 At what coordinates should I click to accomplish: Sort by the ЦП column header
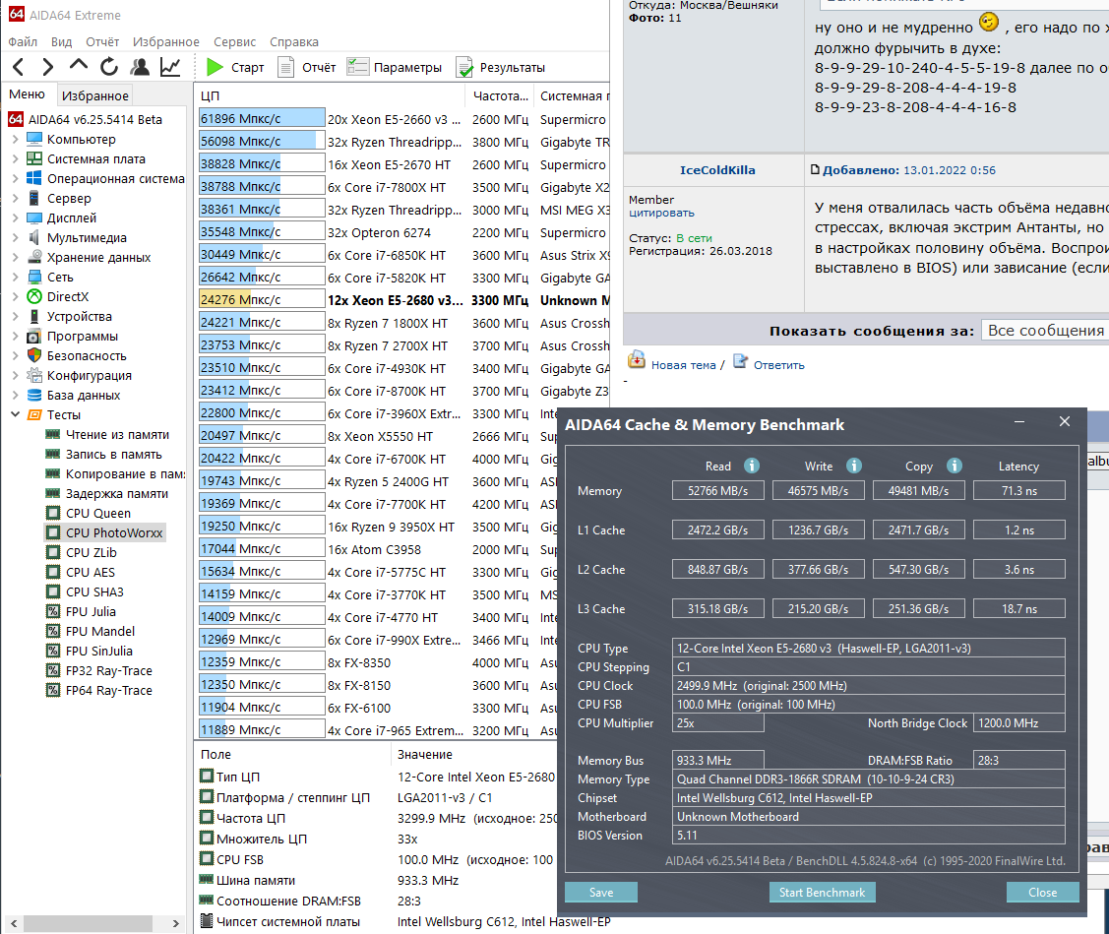point(330,95)
